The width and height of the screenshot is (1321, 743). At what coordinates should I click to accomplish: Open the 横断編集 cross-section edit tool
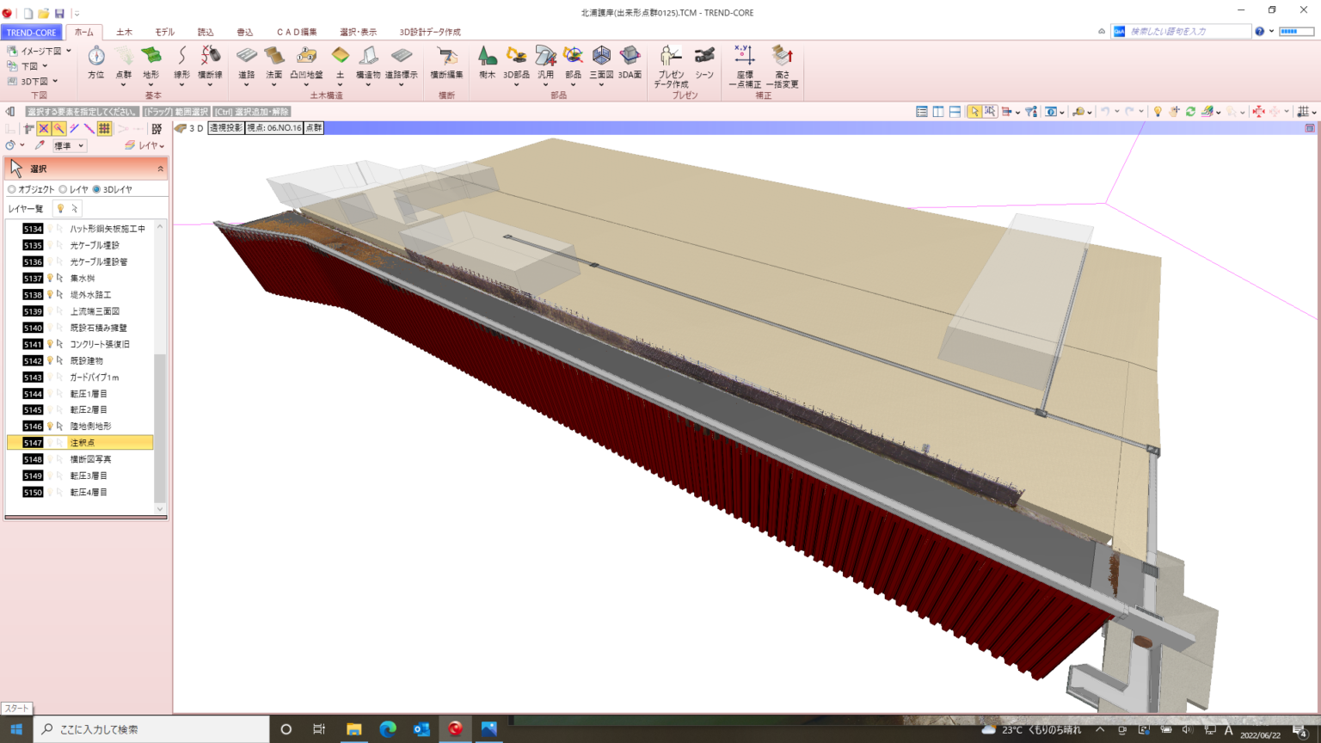point(446,57)
